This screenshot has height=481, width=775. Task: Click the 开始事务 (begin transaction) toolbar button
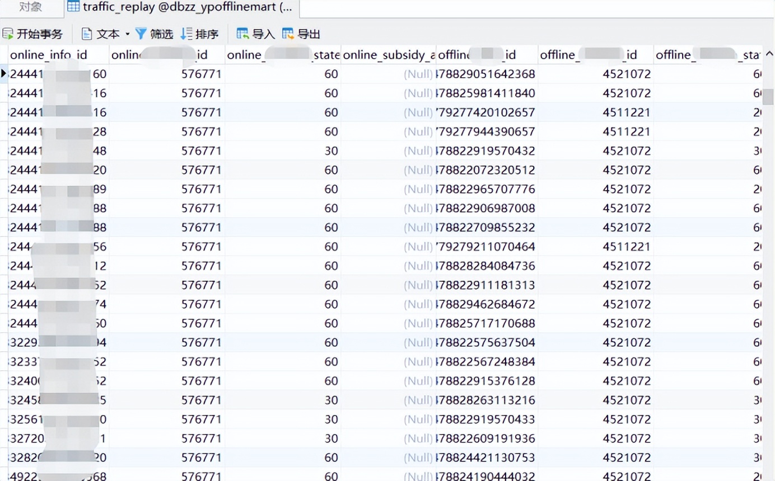32,34
